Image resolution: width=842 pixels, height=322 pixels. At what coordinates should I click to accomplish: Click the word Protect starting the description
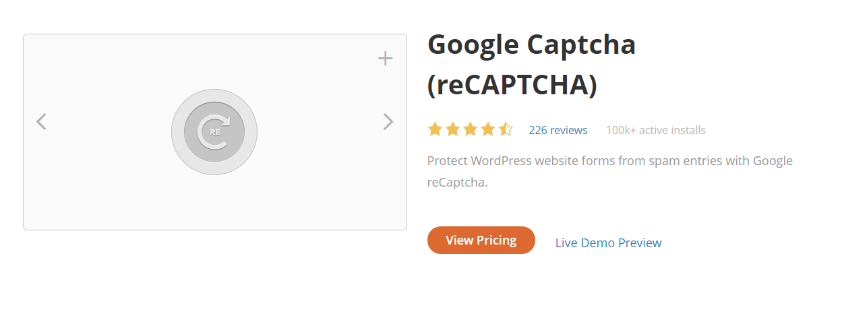coord(447,161)
